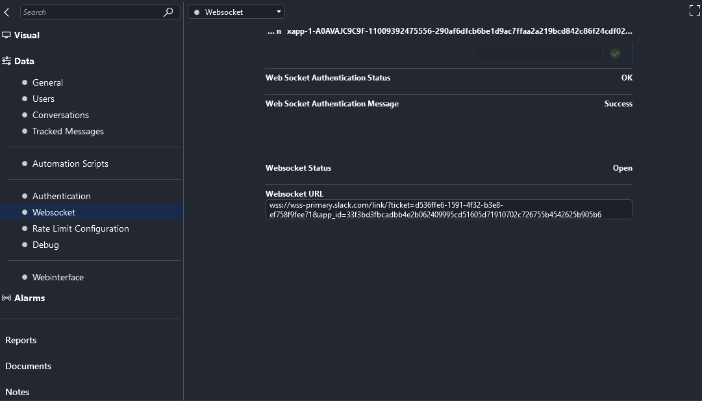The image size is (702, 401).
Task: Click the Web Socket Authentication Message label
Action: pos(332,104)
